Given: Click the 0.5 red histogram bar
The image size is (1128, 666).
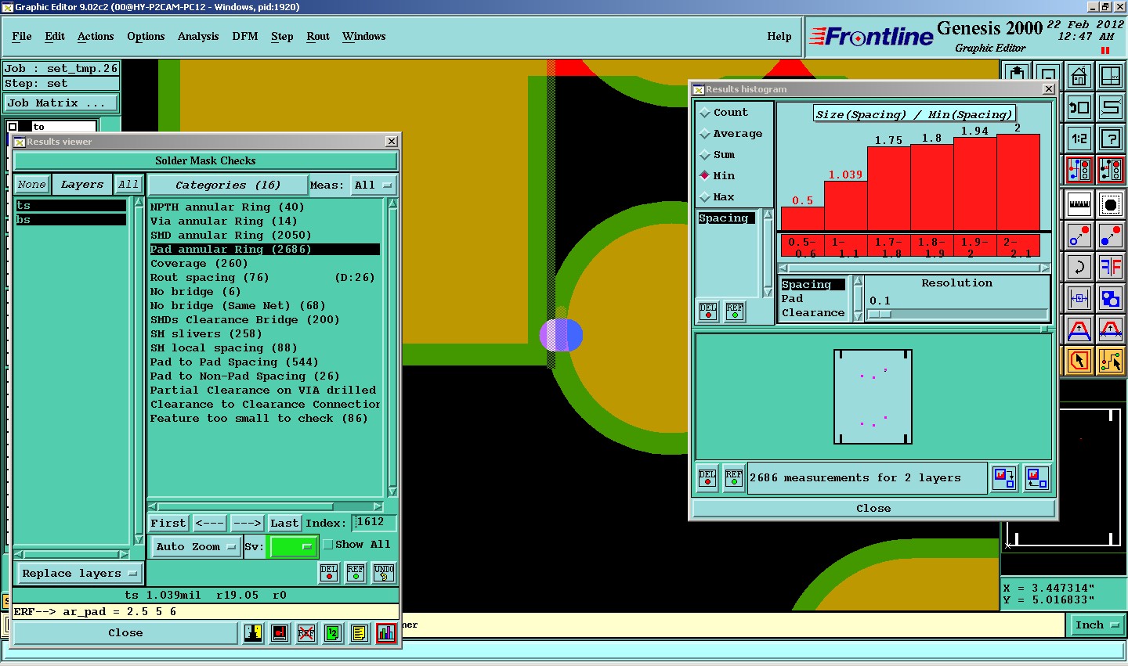Looking at the screenshot, I should 802,218.
